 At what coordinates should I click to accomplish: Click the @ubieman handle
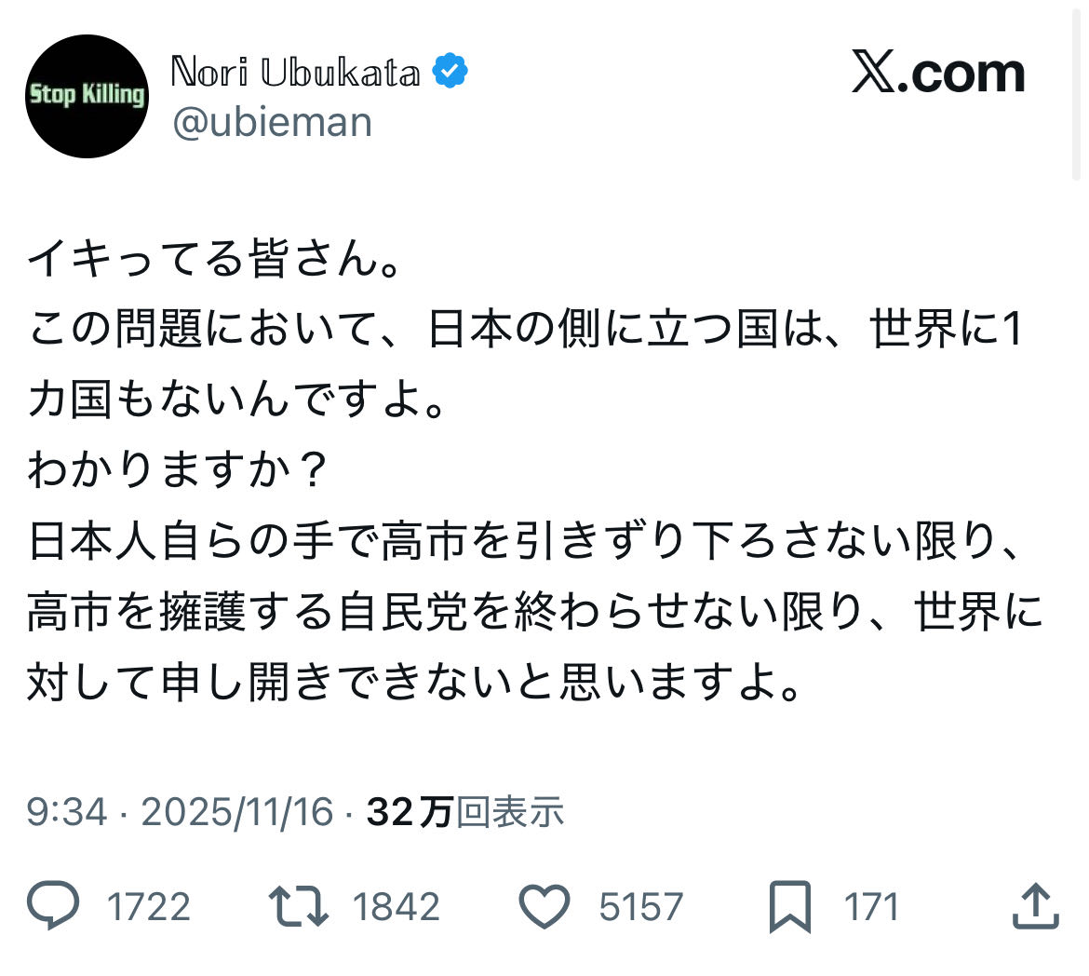pos(273,122)
